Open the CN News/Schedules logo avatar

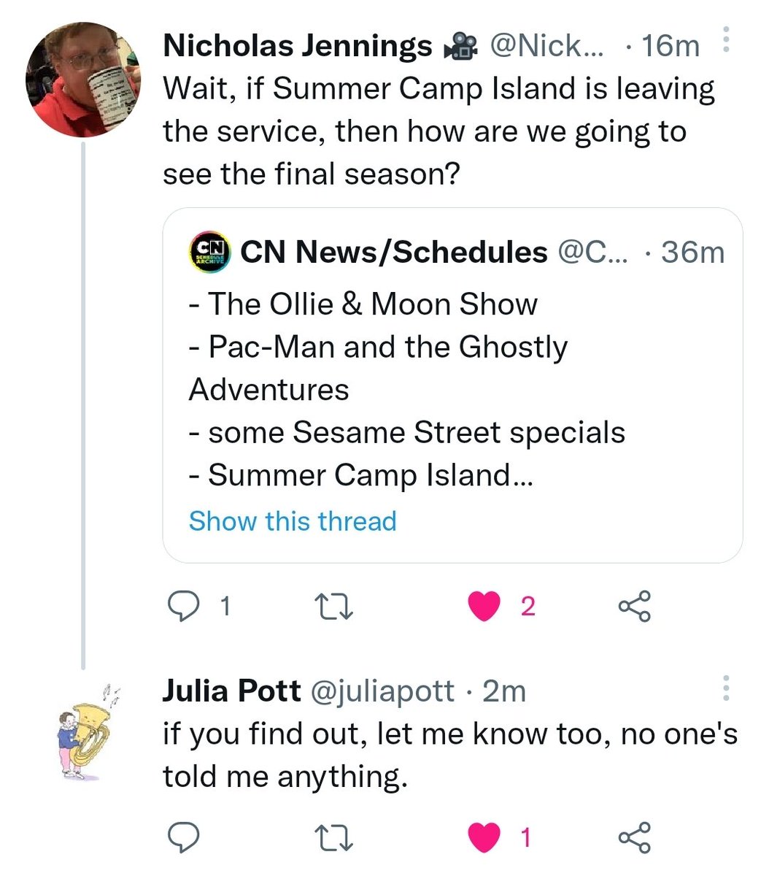click(209, 253)
